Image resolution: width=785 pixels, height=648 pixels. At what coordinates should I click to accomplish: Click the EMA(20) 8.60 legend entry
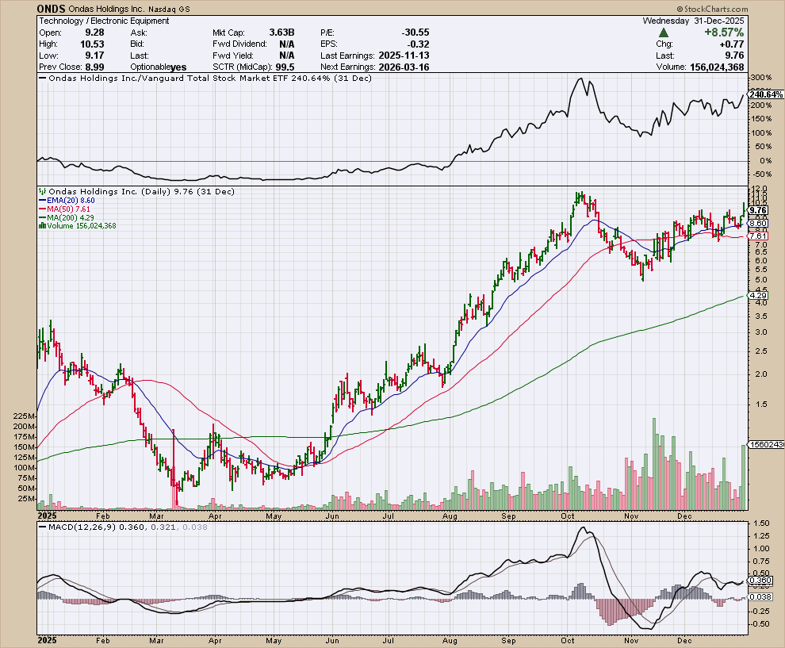tap(67, 201)
